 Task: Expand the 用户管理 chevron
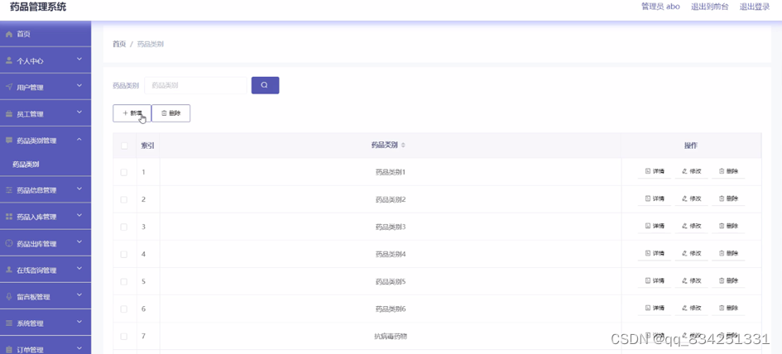(79, 86)
